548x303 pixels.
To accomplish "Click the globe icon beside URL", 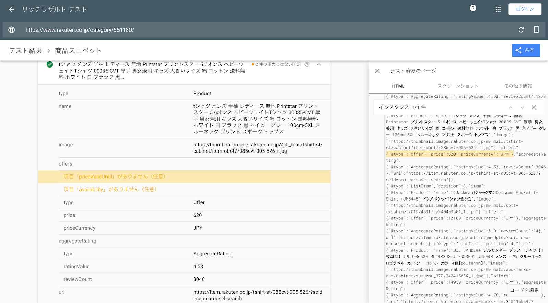I will click(12, 30).
